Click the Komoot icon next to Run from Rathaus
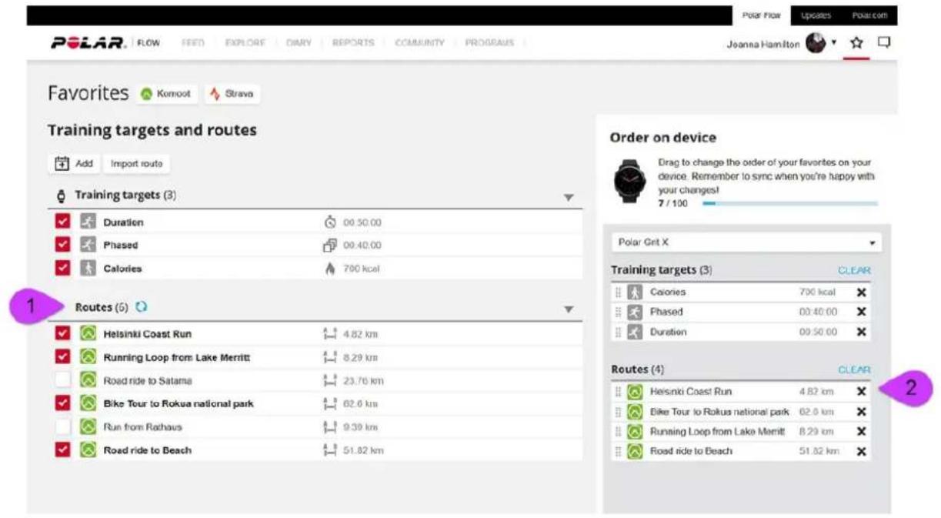 (88, 426)
